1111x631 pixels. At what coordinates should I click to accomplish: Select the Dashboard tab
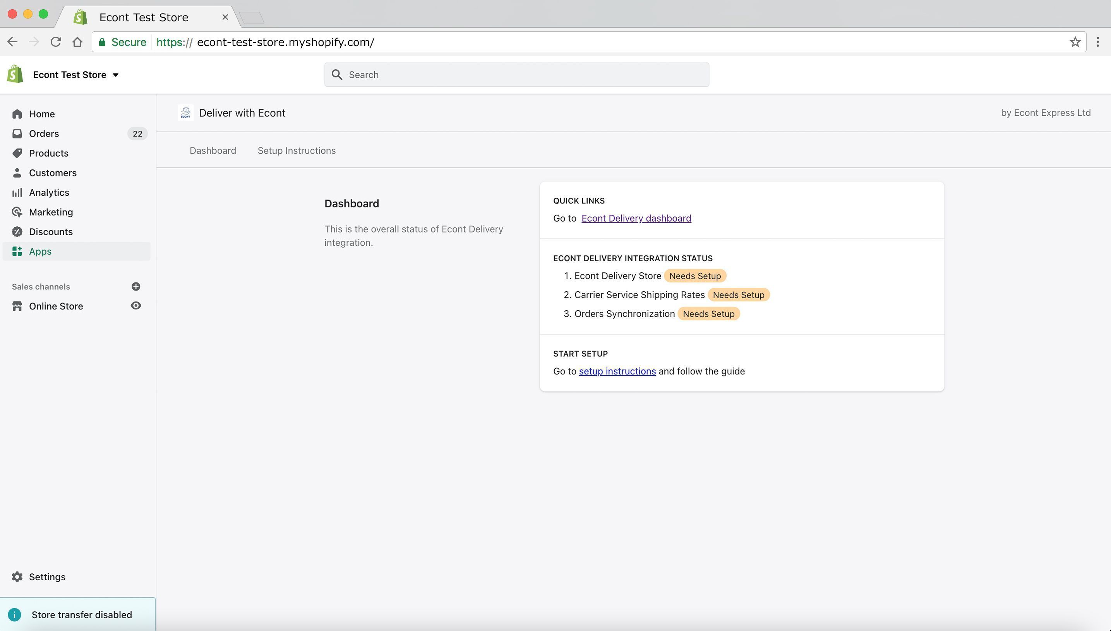point(213,150)
